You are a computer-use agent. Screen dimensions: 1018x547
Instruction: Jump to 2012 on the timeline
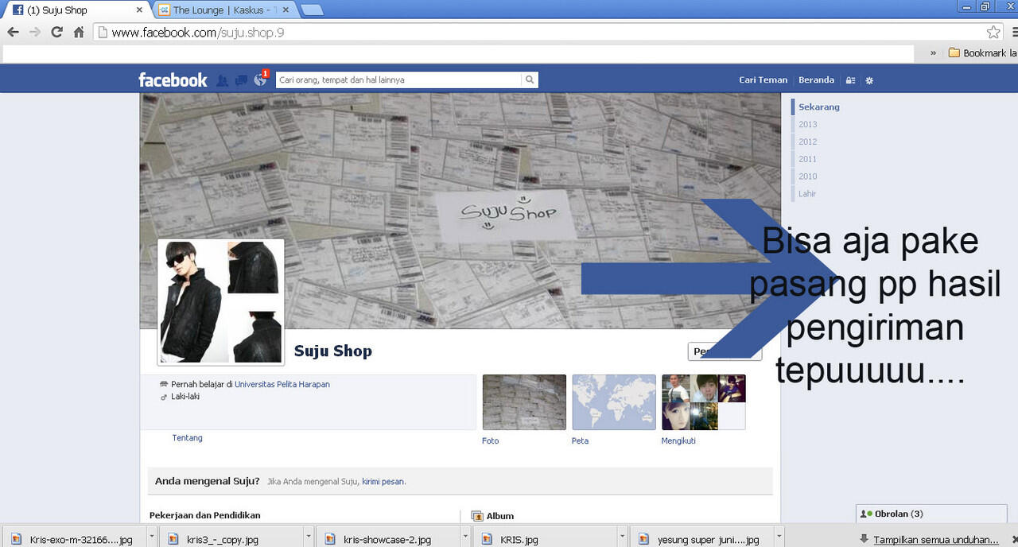[x=808, y=142]
